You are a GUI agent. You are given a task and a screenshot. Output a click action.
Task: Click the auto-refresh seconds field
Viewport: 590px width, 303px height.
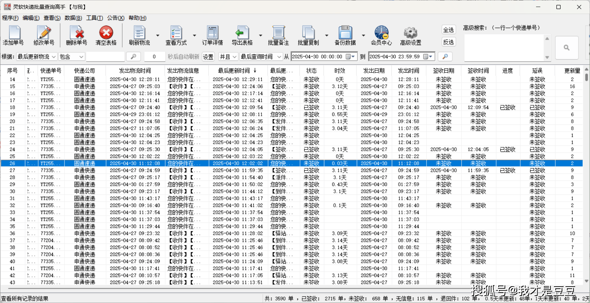(x=154, y=56)
